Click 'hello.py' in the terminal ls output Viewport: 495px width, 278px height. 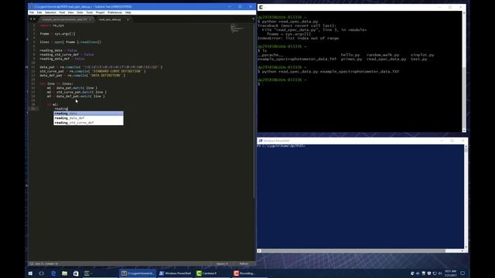(x=350, y=55)
